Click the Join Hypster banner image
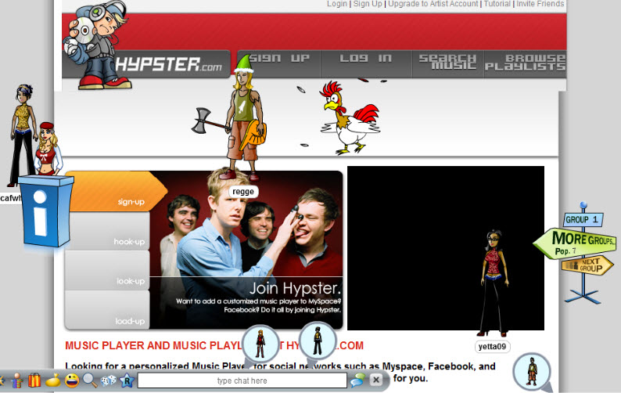The image size is (621, 393). pyautogui.click(x=246, y=250)
